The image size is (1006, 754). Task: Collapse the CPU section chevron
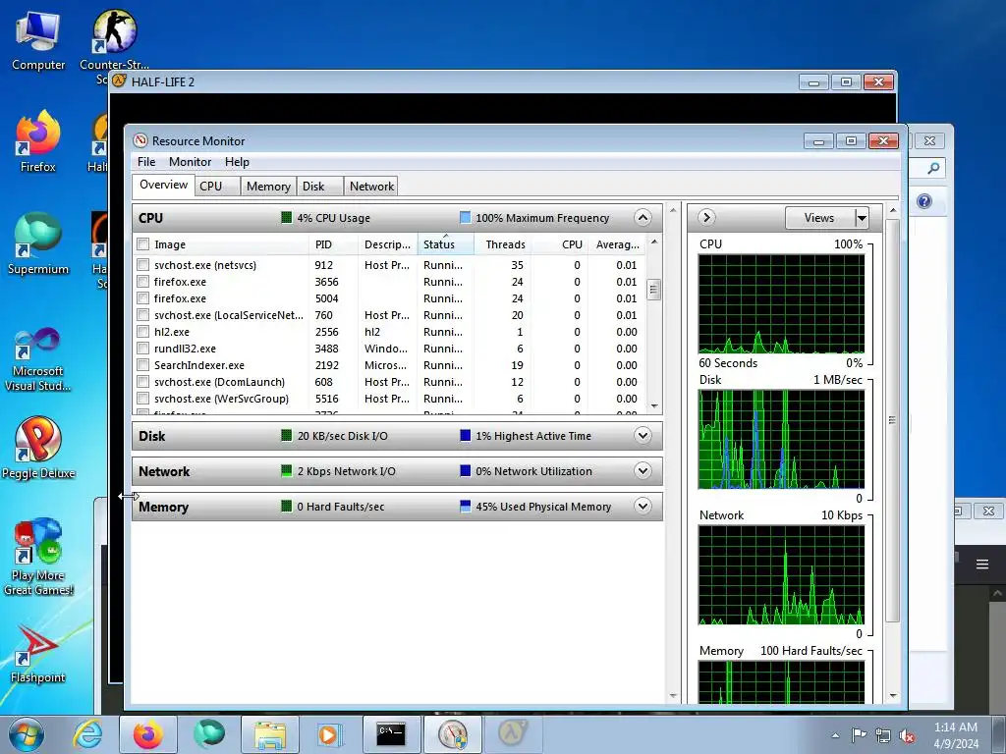click(643, 217)
